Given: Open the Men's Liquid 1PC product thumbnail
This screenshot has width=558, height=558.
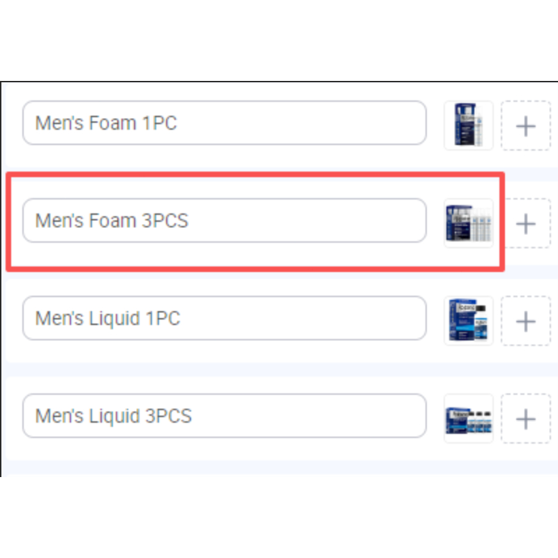Looking at the screenshot, I should point(469,321).
